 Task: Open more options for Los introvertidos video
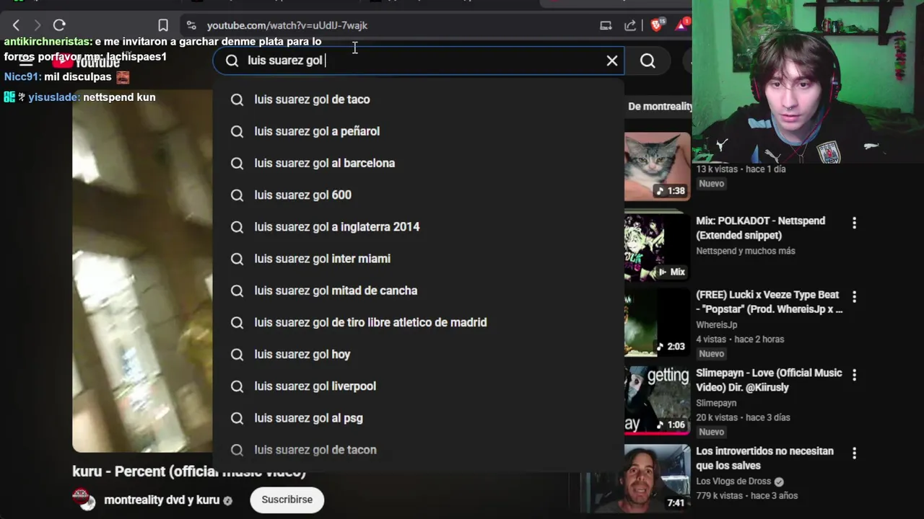coord(854,453)
